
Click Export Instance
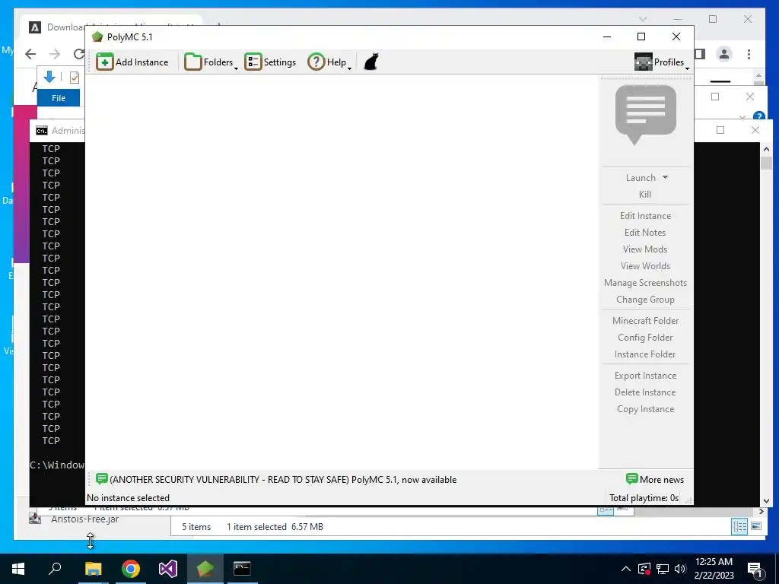[x=645, y=376]
